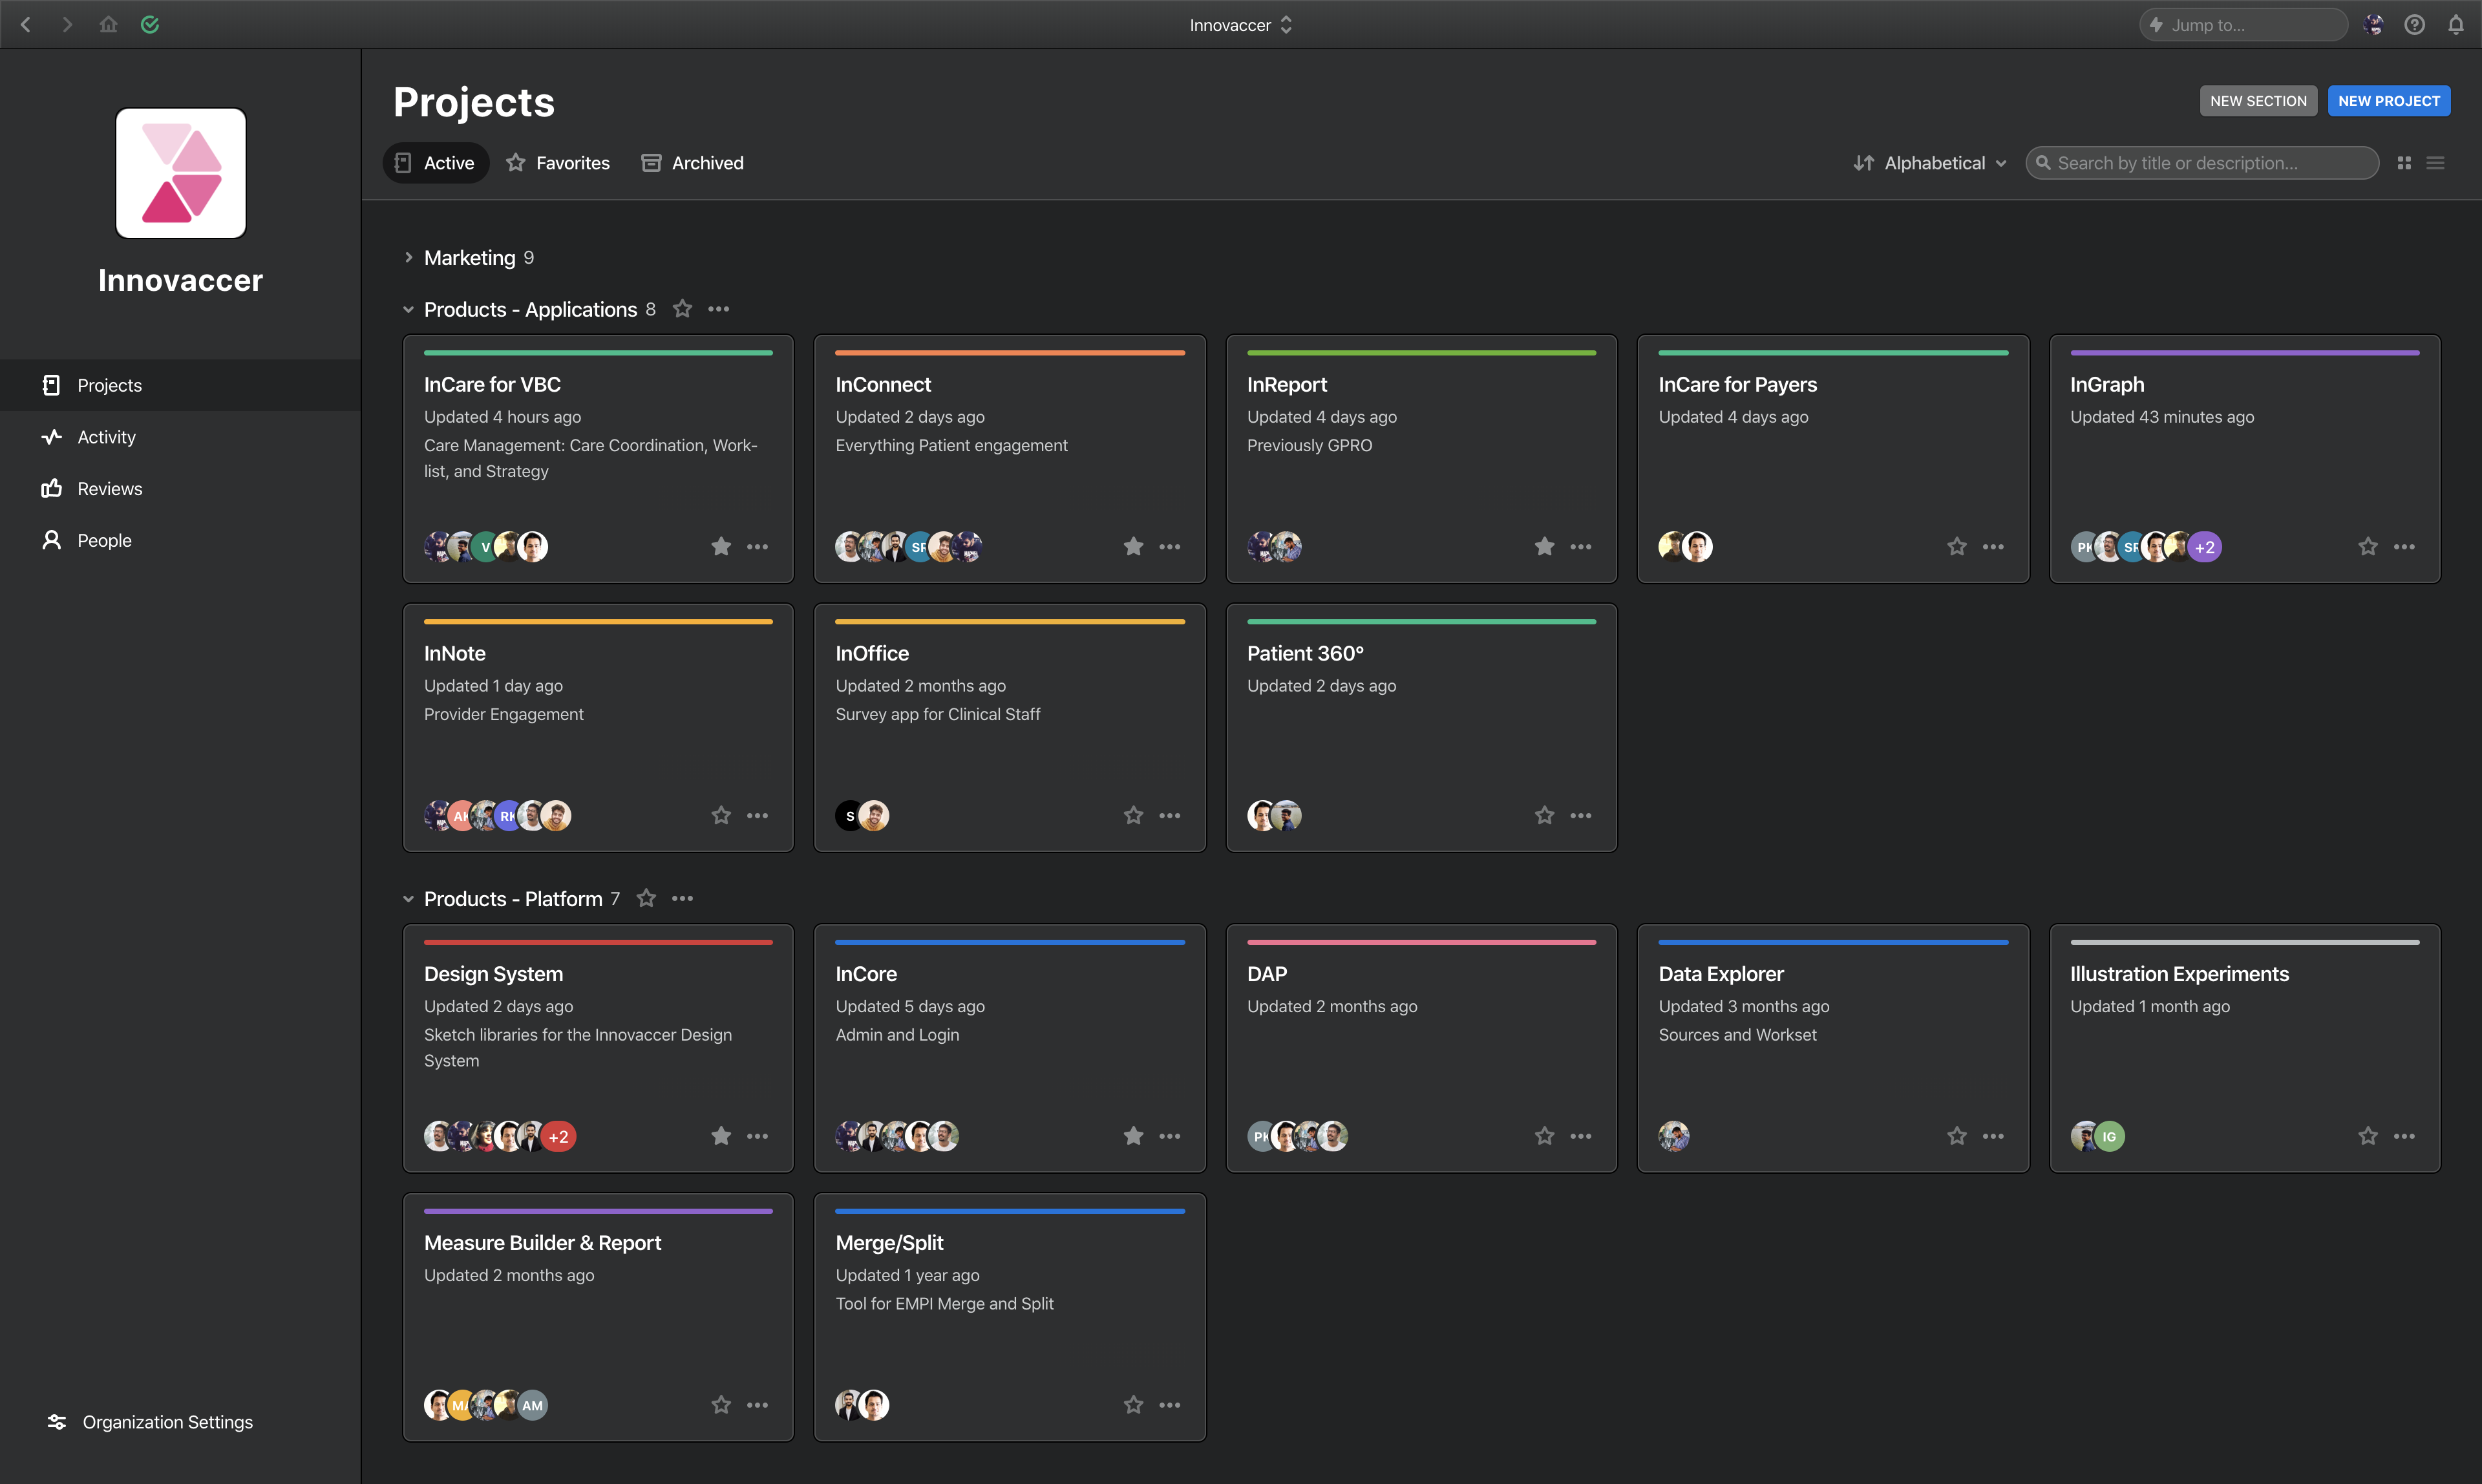Switch to the Active tab
The image size is (2482, 1484).
[436, 163]
